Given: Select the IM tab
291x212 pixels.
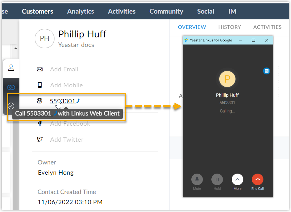Looking at the screenshot, I should point(232,11).
